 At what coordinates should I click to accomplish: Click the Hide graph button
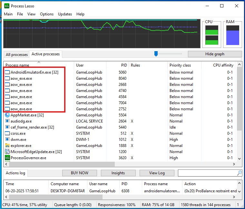coord(215,54)
